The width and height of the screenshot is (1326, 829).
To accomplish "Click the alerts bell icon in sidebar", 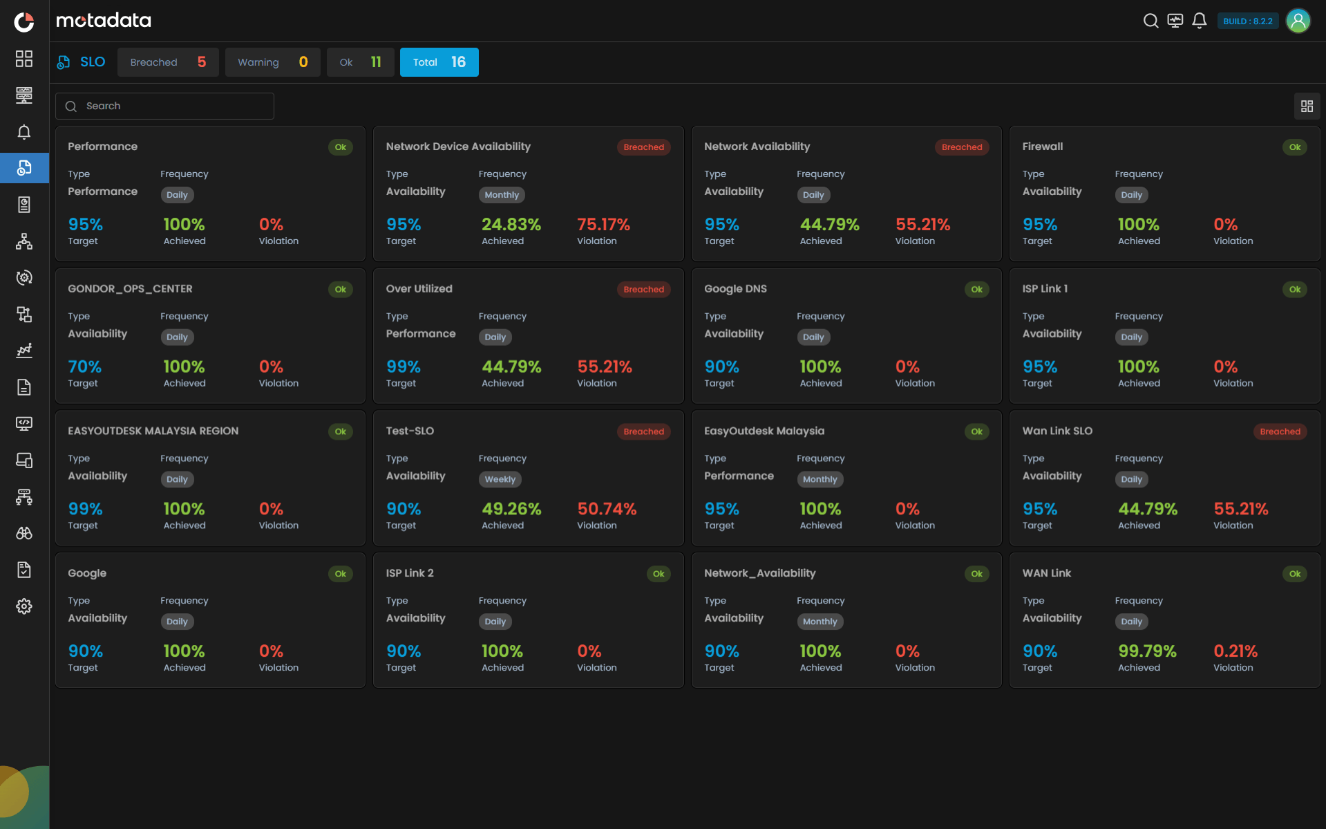I will [x=24, y=132].
